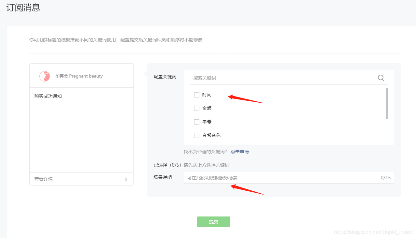Click the chevron arrow beside 查看详情

[x=126, y=179]
